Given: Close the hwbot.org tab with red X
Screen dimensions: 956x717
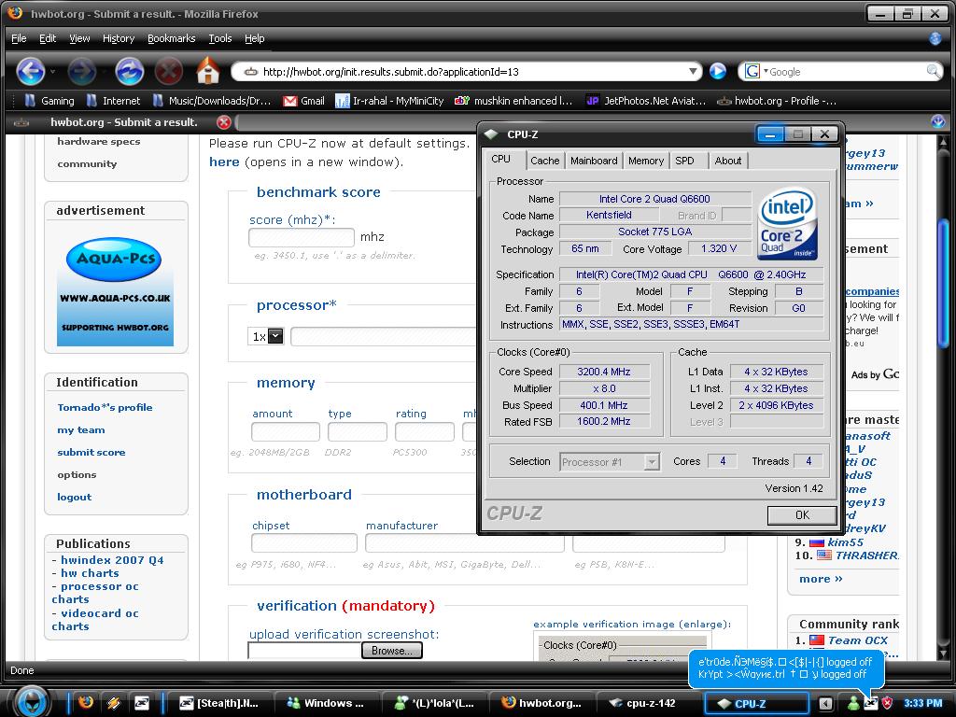Looking at the screenshot, I should pyautogui.click(x=224, y=122).
